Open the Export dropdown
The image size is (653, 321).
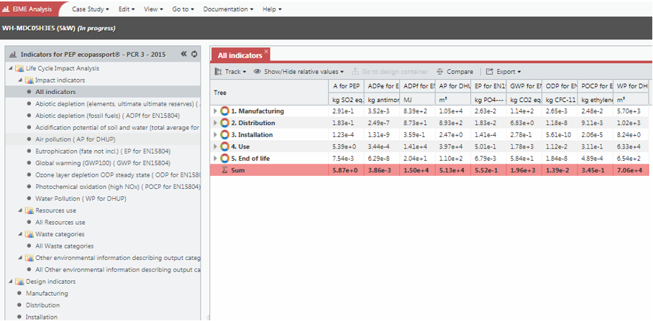tap(503, 72)
